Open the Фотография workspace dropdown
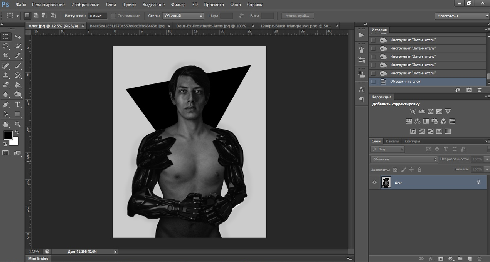Image resolution: width=490 pixels, height=262 pixels. click(462, 16)
